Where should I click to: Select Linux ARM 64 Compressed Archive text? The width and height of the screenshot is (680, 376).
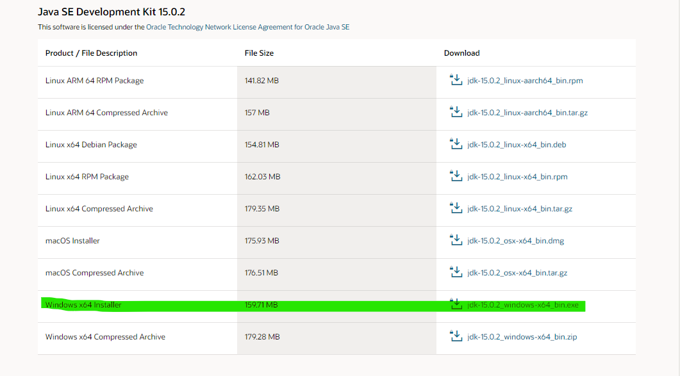coord(106,113)
